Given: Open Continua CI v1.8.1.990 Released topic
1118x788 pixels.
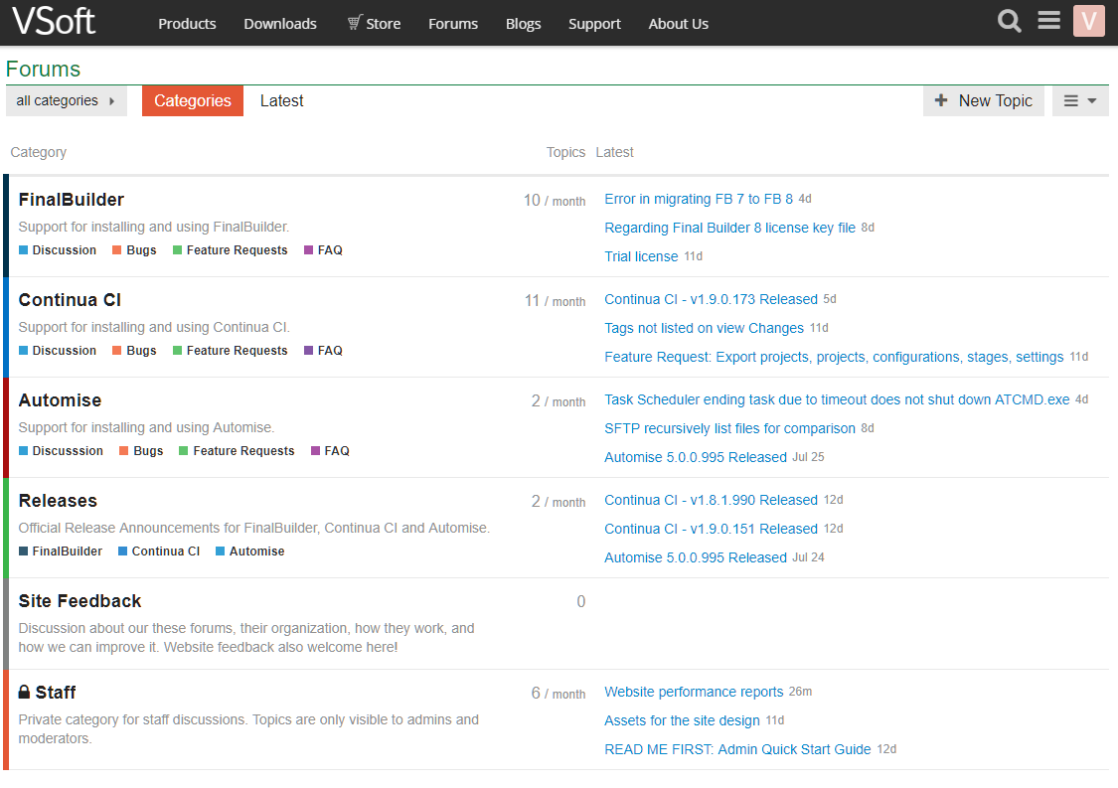Looking at the screenshot, I should tap(711, 500).
